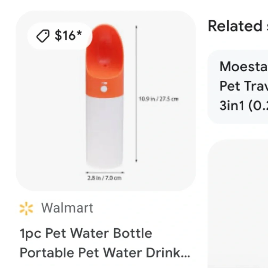This screenshot has height=268, width=268.
Task: Open the pet water bottle product image
Action: tap(106, 101)
